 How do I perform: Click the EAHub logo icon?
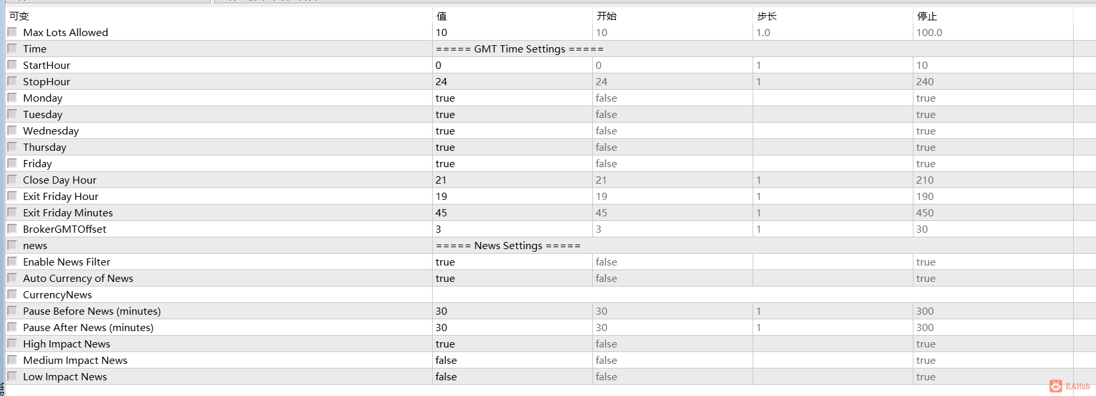(x=1055, y=386)
